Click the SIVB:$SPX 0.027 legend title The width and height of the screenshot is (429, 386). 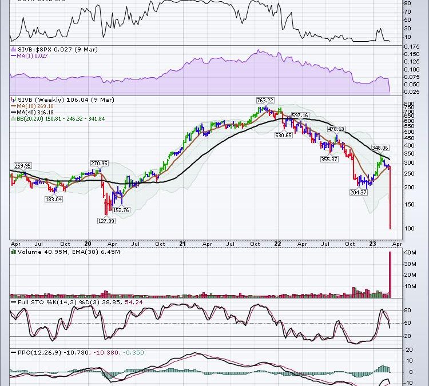pos(57,50)
